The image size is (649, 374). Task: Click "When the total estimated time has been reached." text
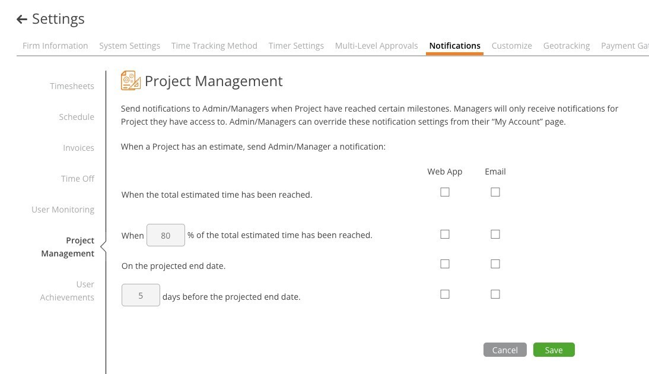pos(217,195)
